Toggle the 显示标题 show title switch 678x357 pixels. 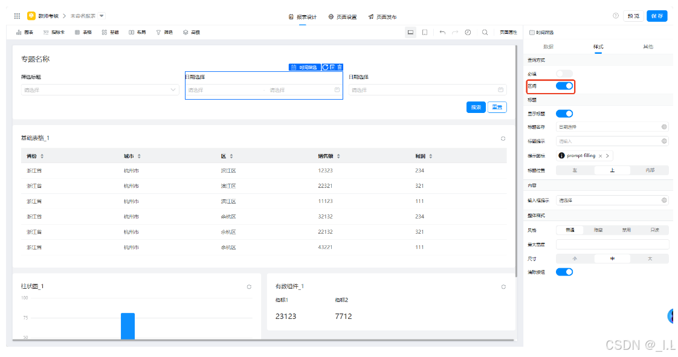click(564, 114)
